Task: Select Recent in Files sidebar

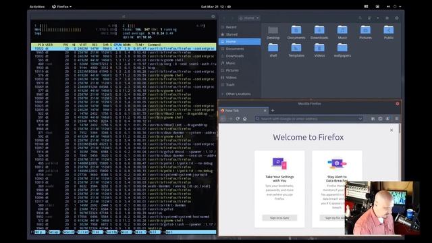Action: pyautogui.click(x=240, y=27)
